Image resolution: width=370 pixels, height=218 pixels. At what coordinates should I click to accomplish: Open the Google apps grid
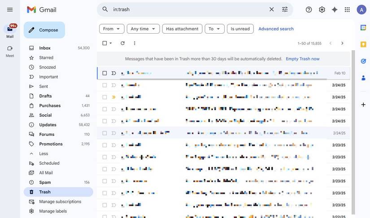pyautogui.click(x=347, y=10)
